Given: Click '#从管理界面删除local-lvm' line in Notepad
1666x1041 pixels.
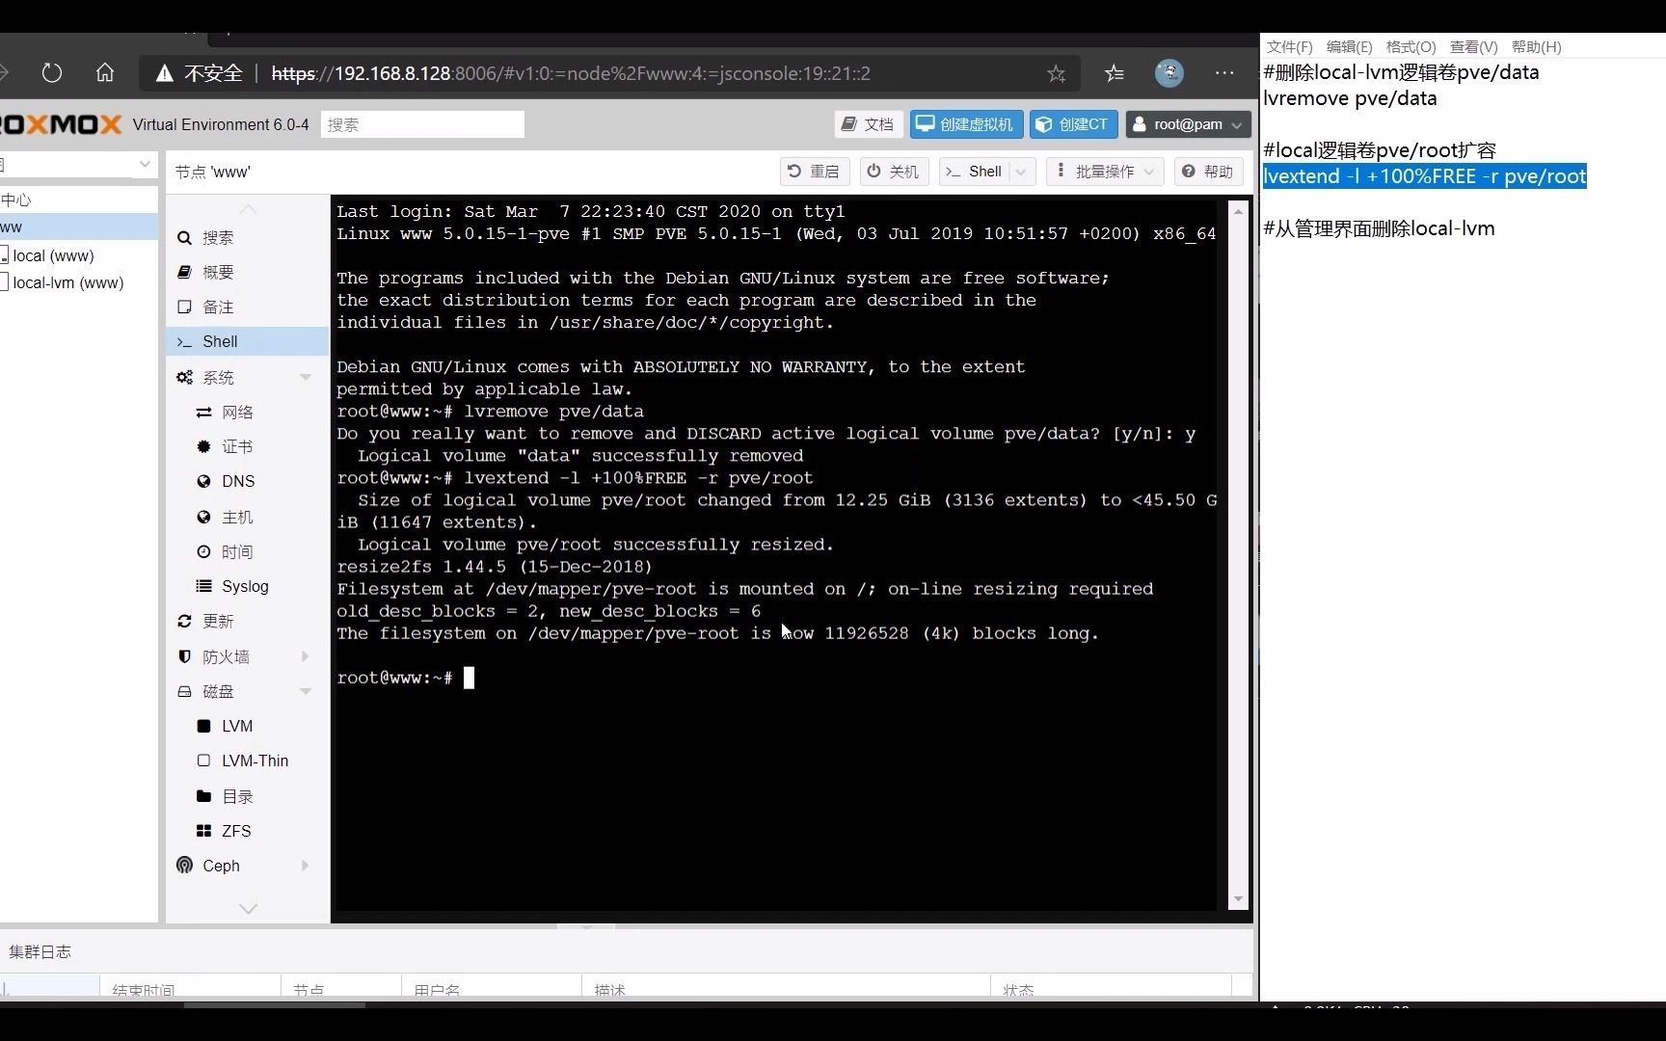Looking at the screenshot, I should point(1379,228).
